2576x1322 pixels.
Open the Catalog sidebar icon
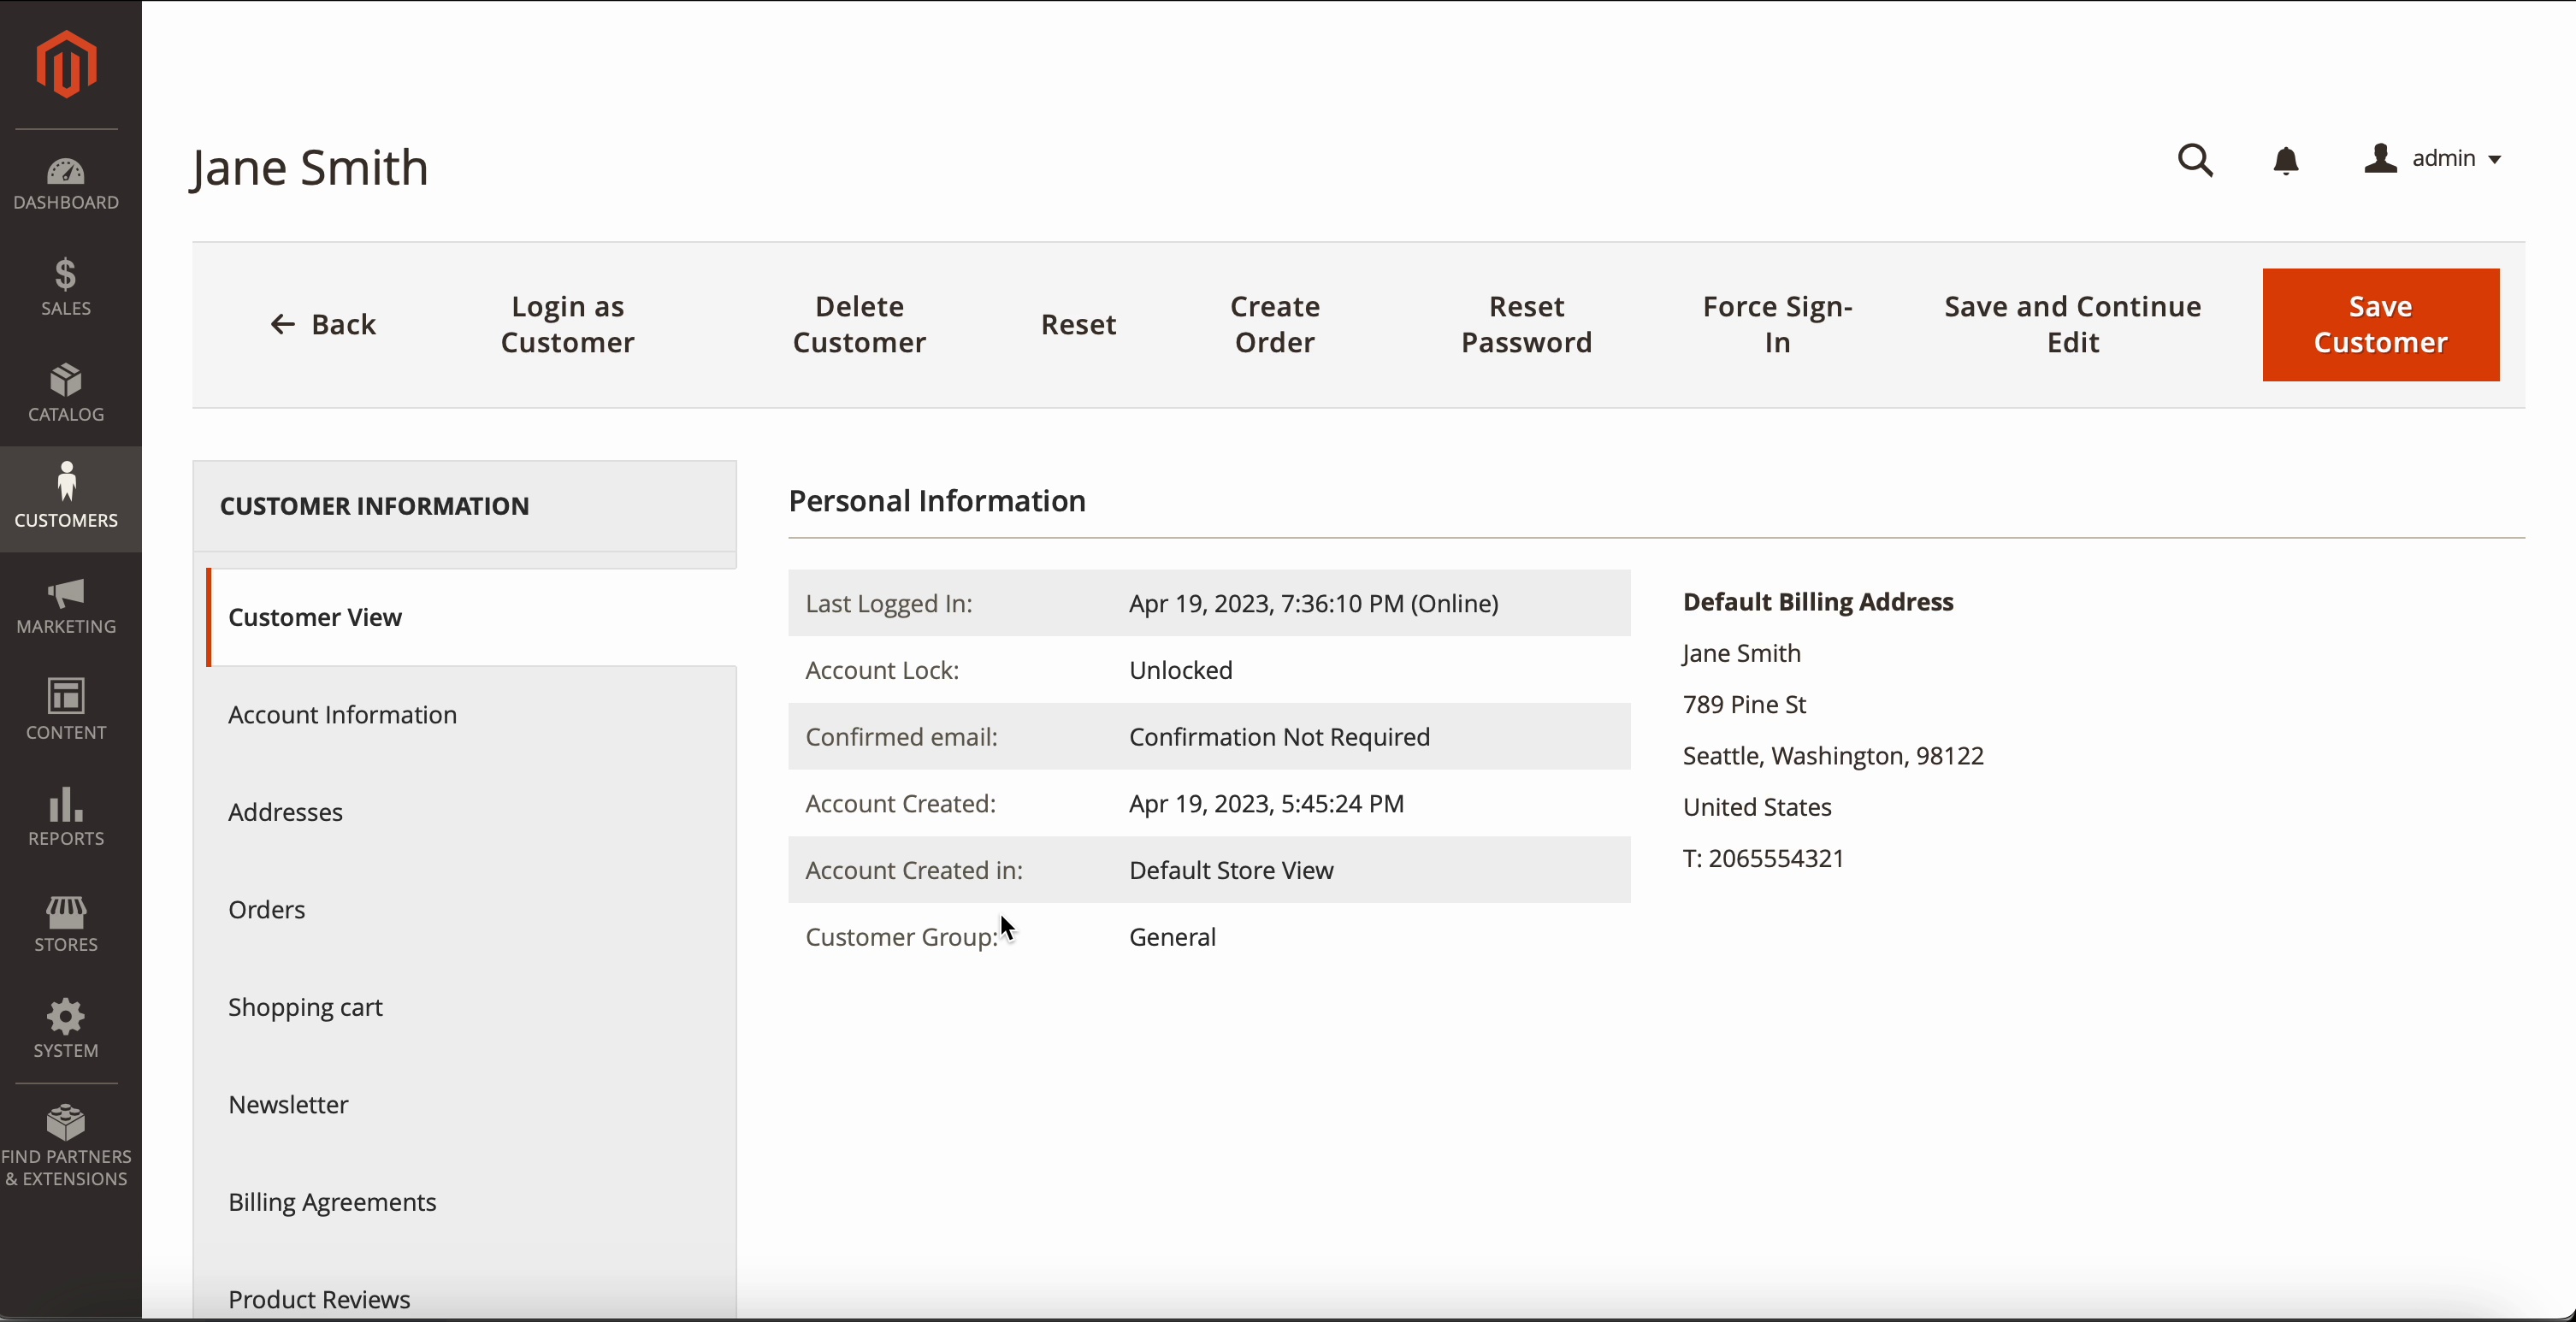66,393
